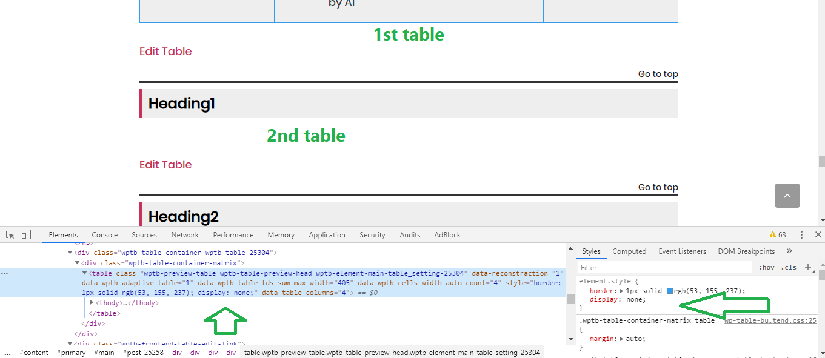Add new style rule plus icon
Screen dimensions: 825x358
[x=807, y=267]
